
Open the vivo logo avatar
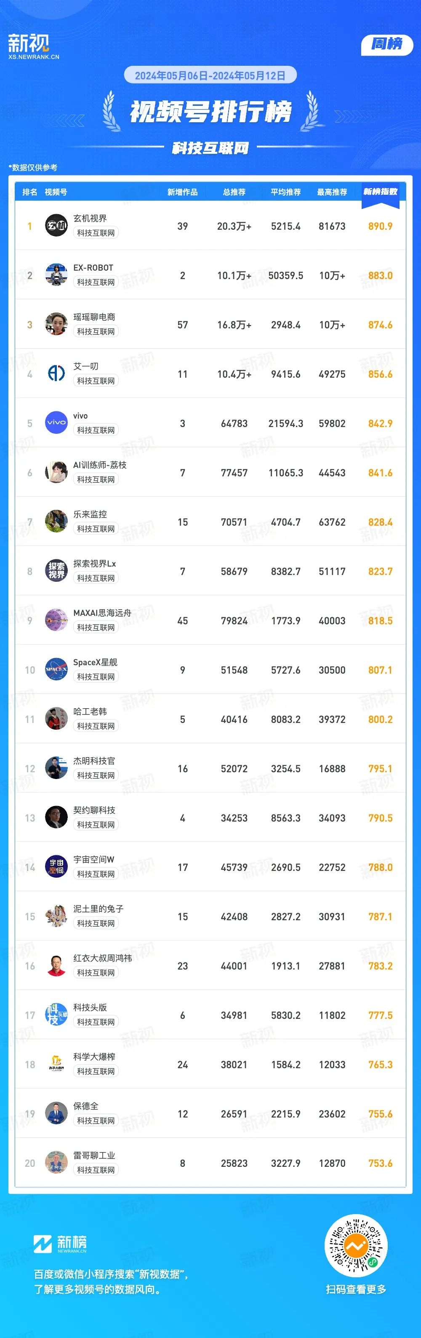click(x=56, y=423)
